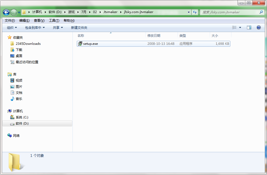Open the change view dropdown arrow

(240, 27)
